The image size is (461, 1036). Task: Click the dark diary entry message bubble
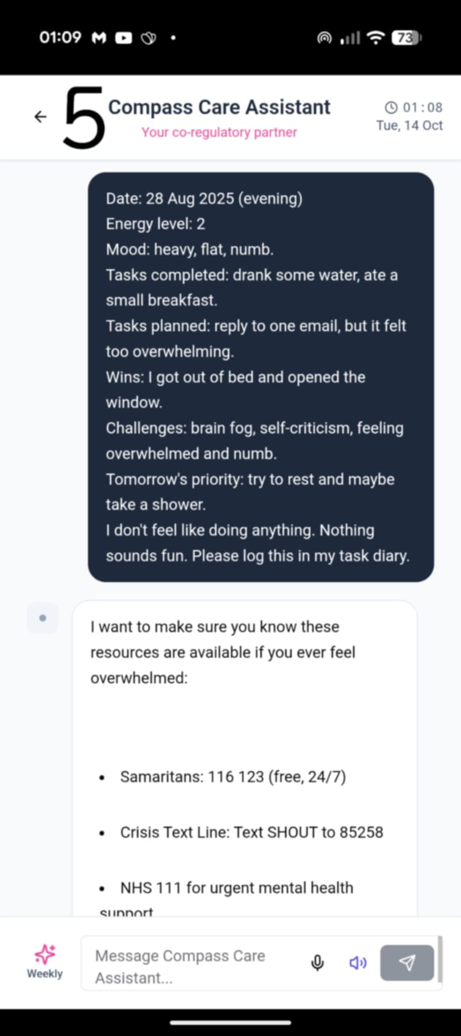point(261,377)
